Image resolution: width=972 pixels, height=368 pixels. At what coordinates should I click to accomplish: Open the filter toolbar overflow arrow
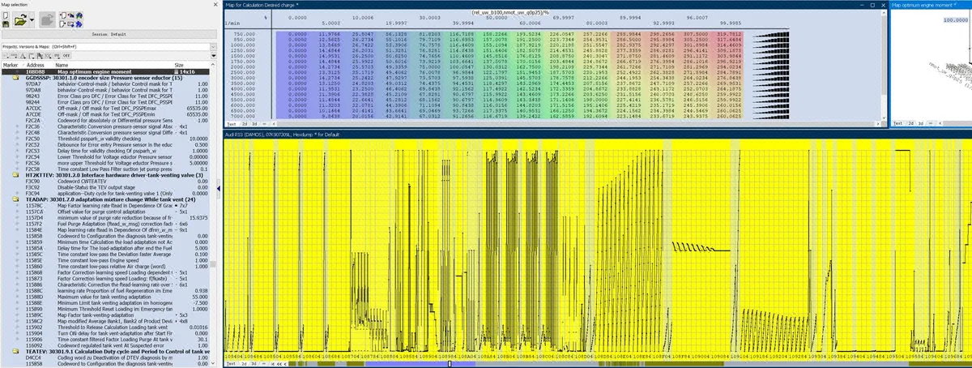coord(213,56)
